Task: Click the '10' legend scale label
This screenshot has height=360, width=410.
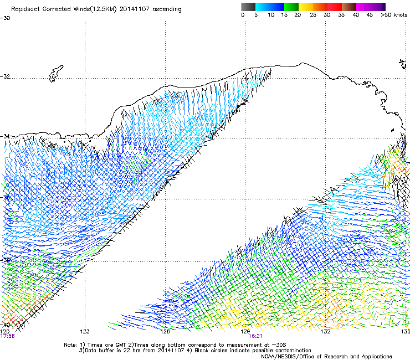Action: [x=271, y=15]
